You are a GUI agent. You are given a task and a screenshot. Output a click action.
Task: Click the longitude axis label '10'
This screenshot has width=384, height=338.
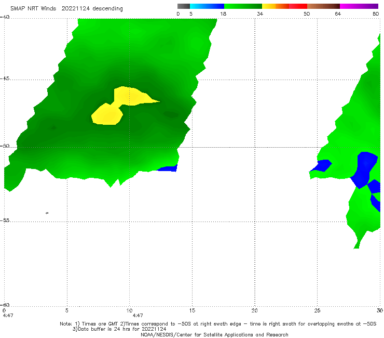129,310
